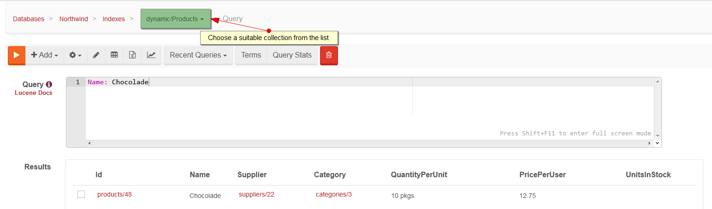Open the Add dropdown menu

click(44, 55)
